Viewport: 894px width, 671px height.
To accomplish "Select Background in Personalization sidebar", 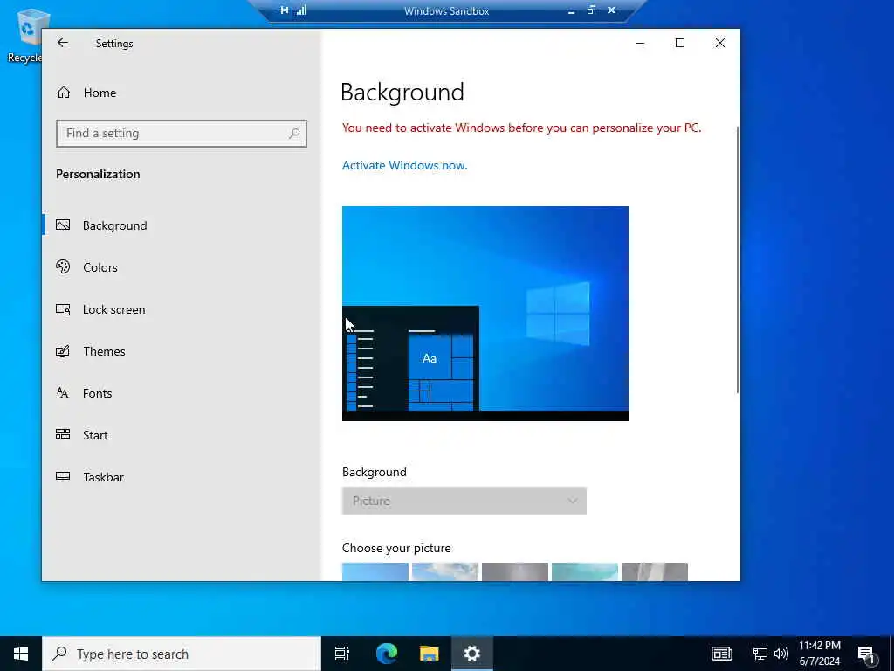I will point(182,225).
